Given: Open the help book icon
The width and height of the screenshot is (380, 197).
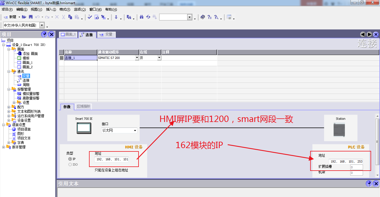Looking at the screenshot, I should pos(203,17).
